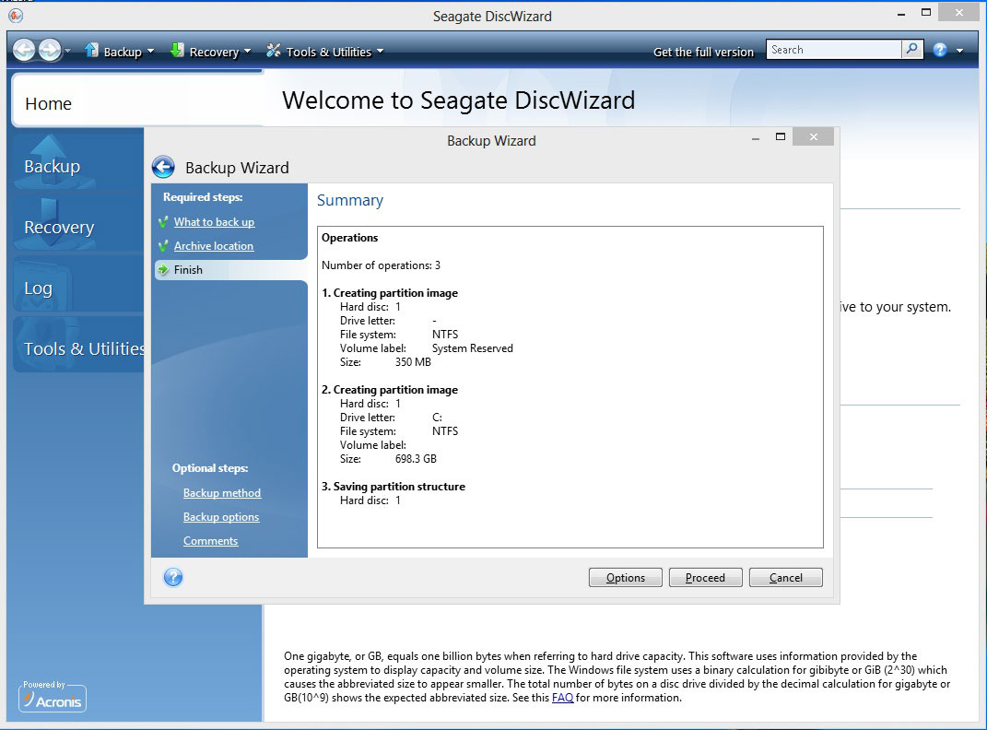Click Get the full version link

(x=703, y=52)
